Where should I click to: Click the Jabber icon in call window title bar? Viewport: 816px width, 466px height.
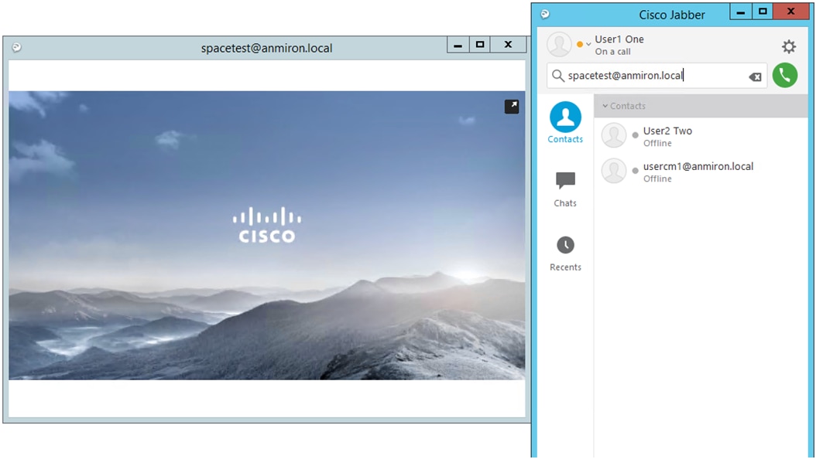17,48
